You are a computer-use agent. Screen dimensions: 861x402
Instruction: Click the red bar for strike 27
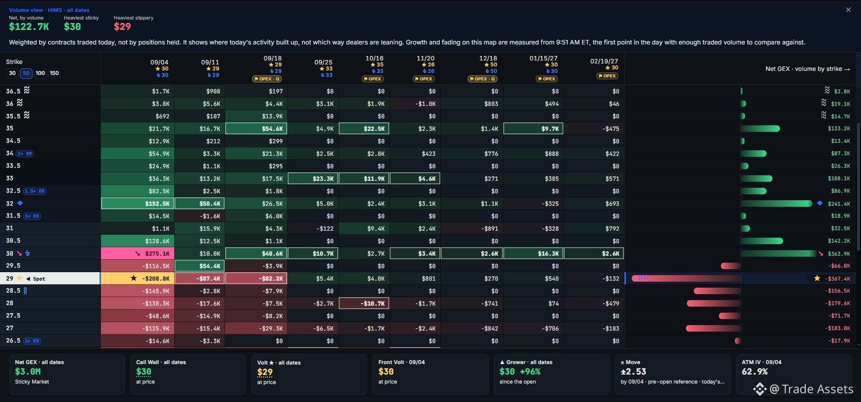click(x=713, y=329)
